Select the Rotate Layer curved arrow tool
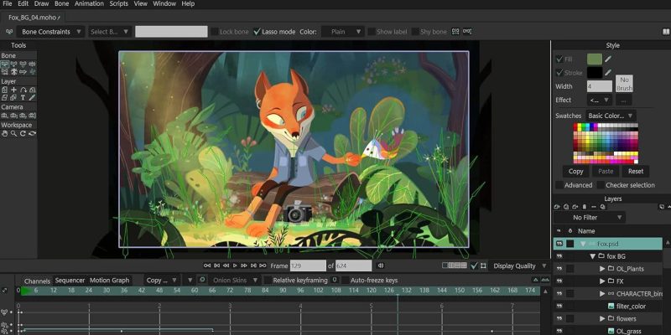 pyautogui.click(x=23, y=90)
